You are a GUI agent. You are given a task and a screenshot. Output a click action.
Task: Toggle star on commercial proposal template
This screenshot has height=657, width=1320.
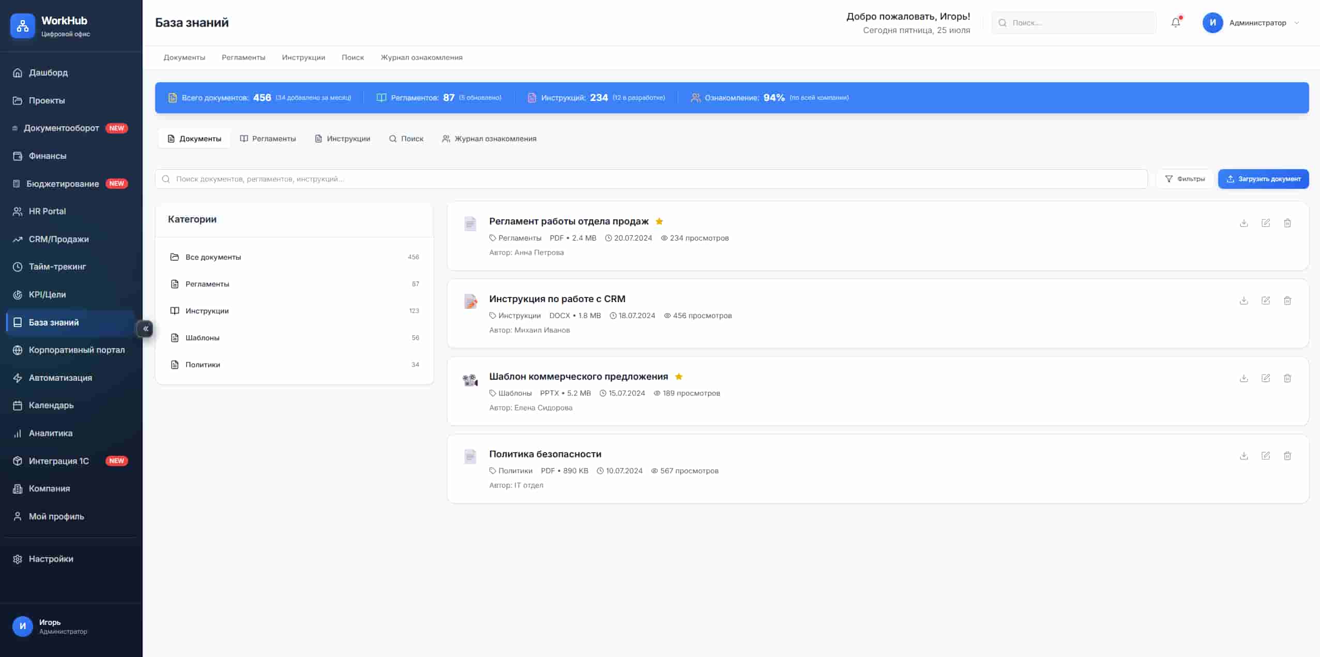point(678,377)
